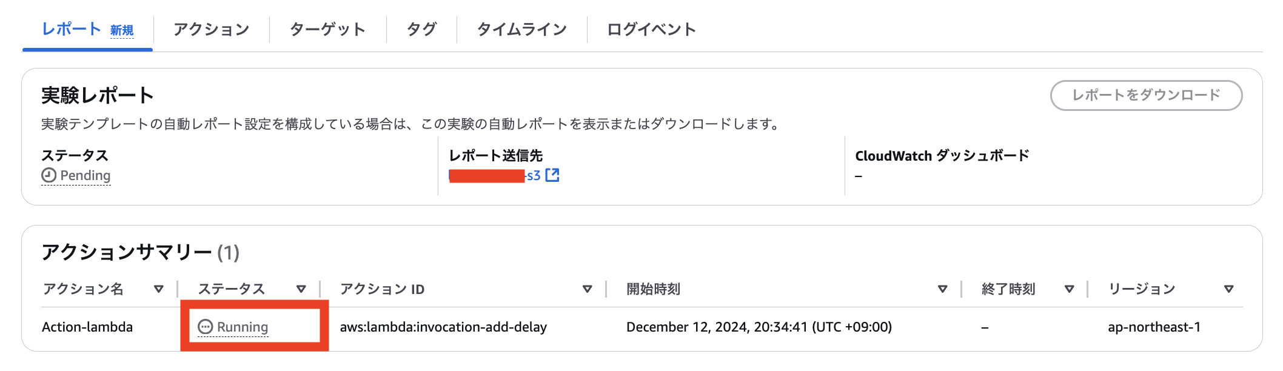Switch to the ターゲット tab
This screenshot has height=371, width=1283.
pos(327,28)
